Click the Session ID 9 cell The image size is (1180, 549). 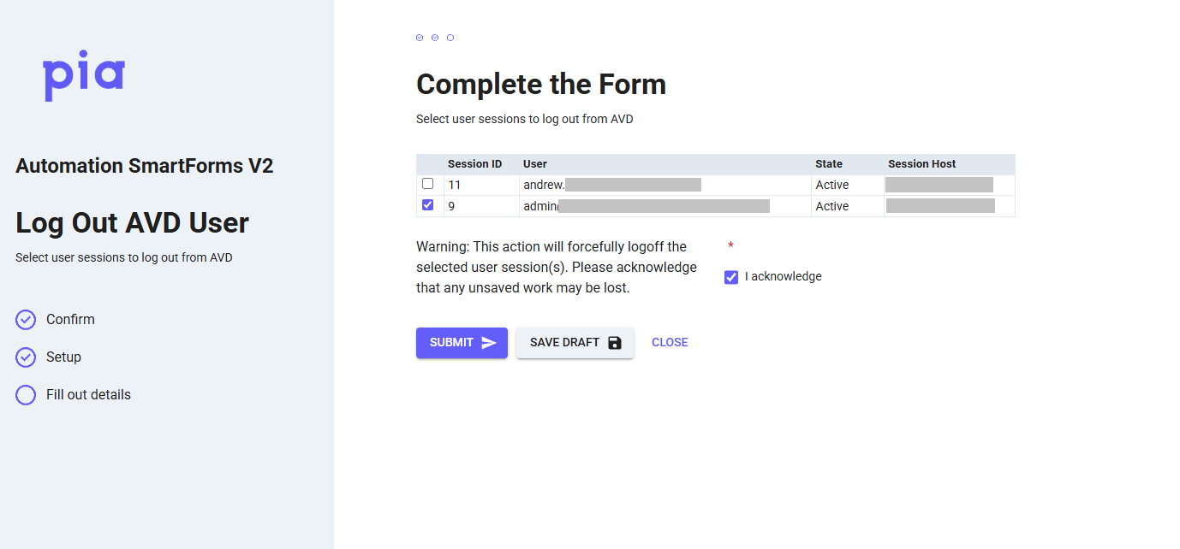click(452, 206)
